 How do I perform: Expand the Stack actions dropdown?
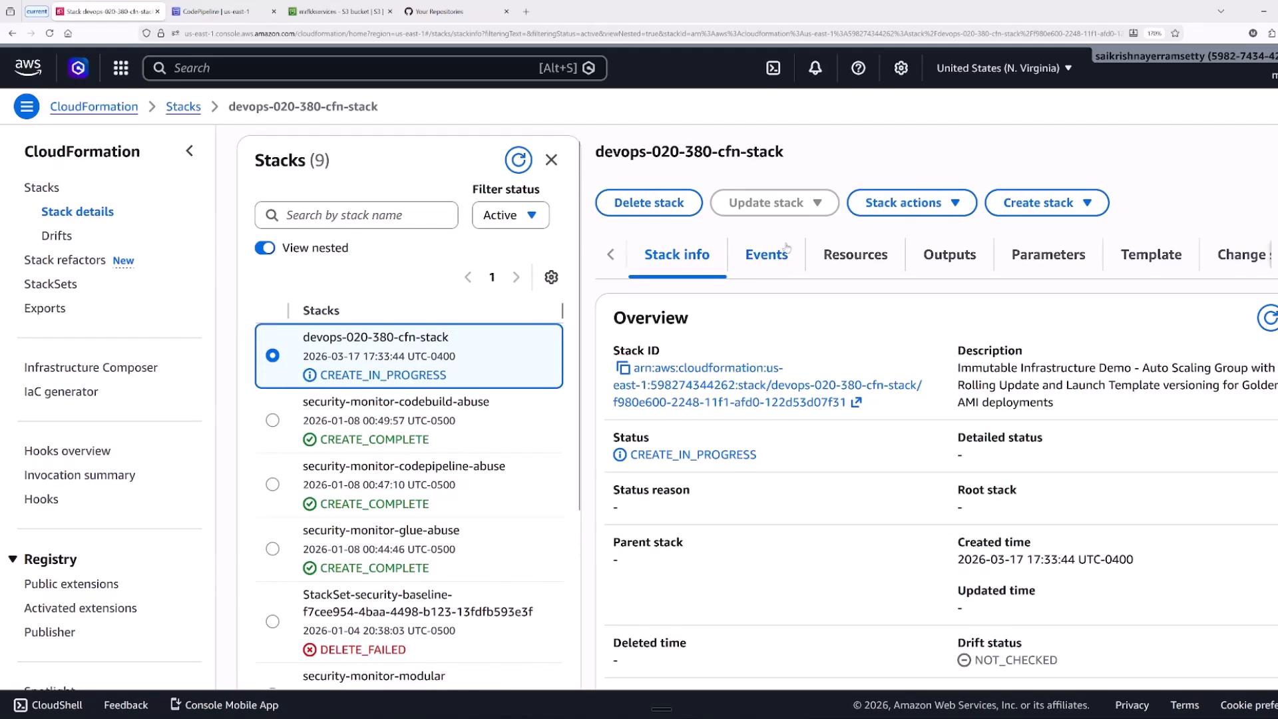911,203
